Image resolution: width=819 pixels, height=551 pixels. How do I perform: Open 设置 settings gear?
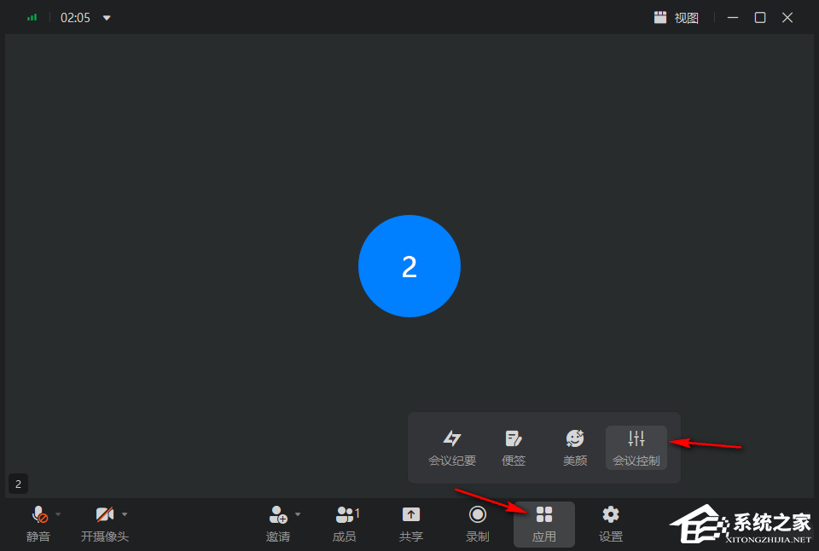point(611,524)
